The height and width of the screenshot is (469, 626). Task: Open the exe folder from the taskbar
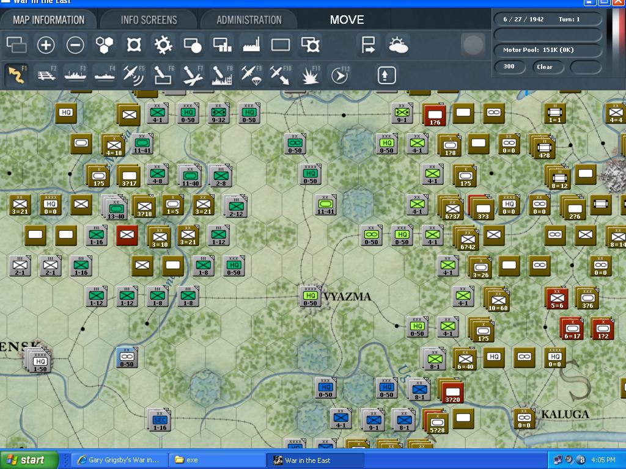[217, 460]
